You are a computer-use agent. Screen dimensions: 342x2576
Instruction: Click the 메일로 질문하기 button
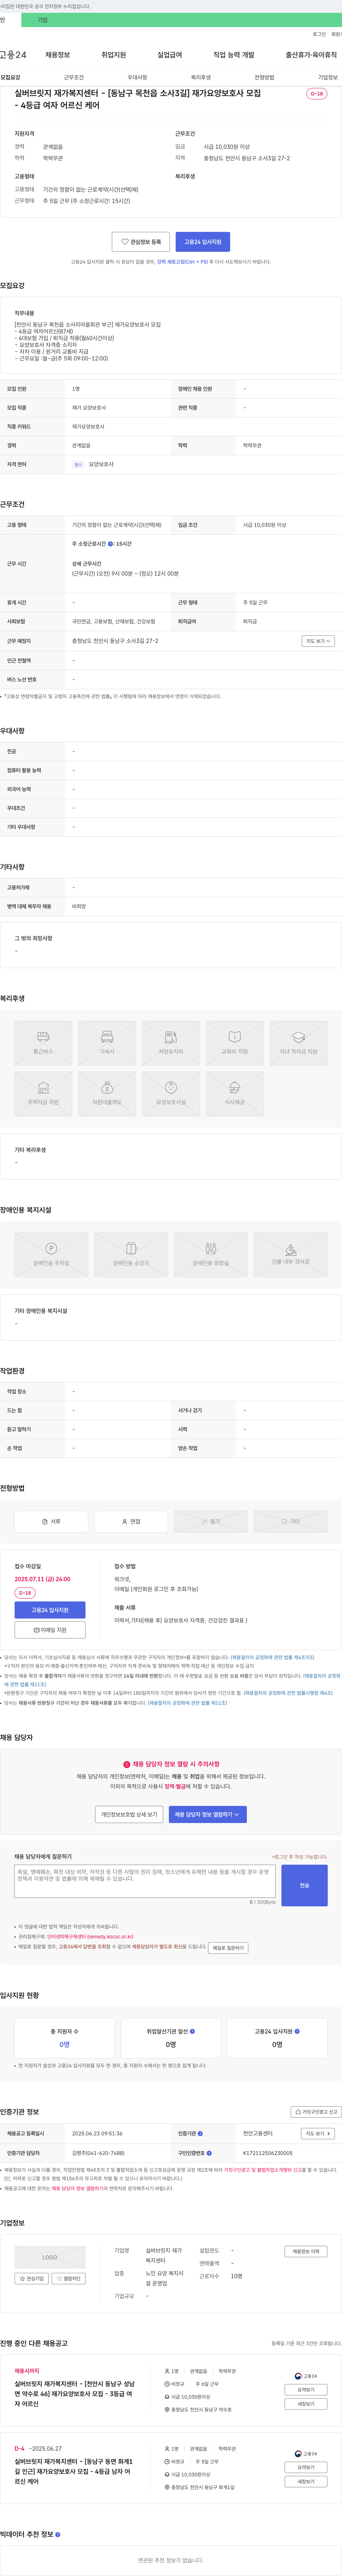(x=228, y=1948)
